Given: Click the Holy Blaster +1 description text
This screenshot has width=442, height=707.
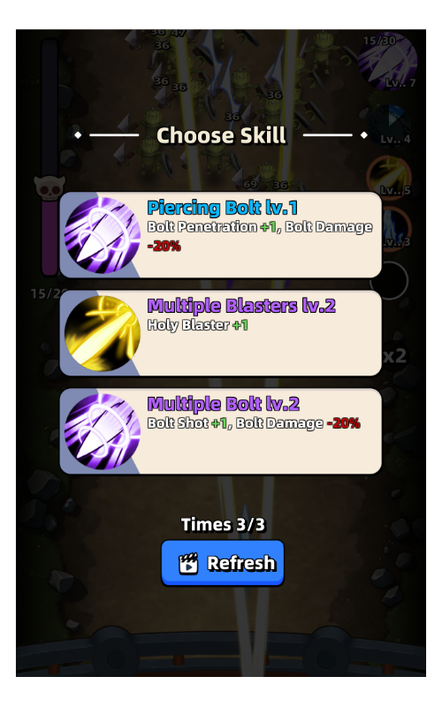Looking at the screenshot, I should coord(197,325).
